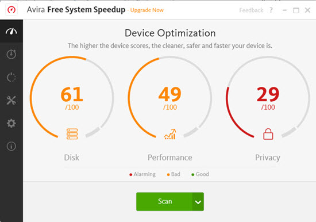This screenshot has width=316, height=222.
Task: Follow the Upgrade Now link
Action: tap(147, 10)
